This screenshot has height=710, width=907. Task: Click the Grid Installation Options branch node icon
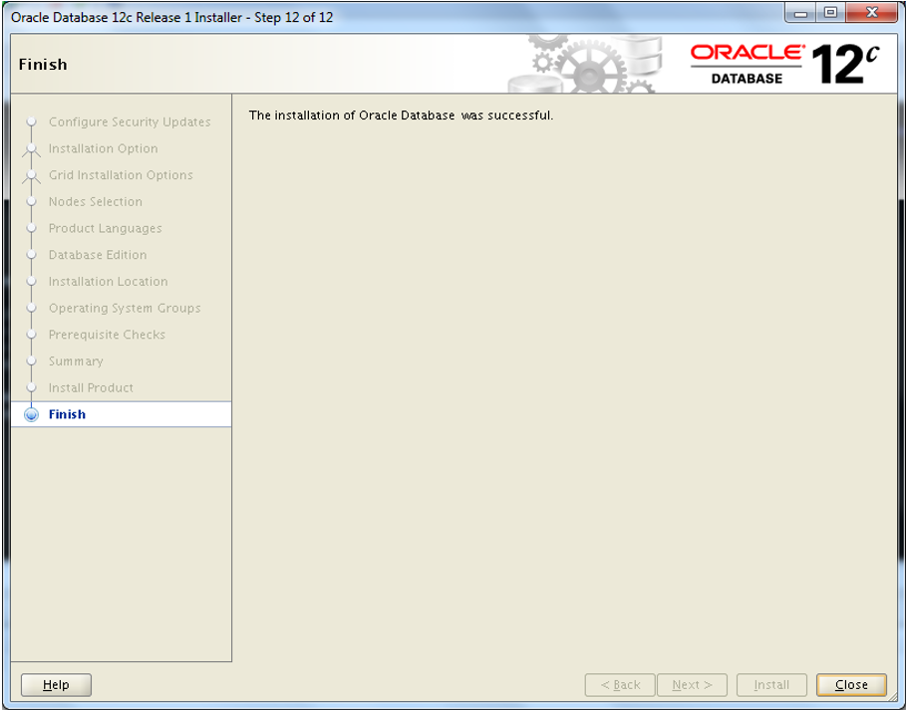pos(31,176)
